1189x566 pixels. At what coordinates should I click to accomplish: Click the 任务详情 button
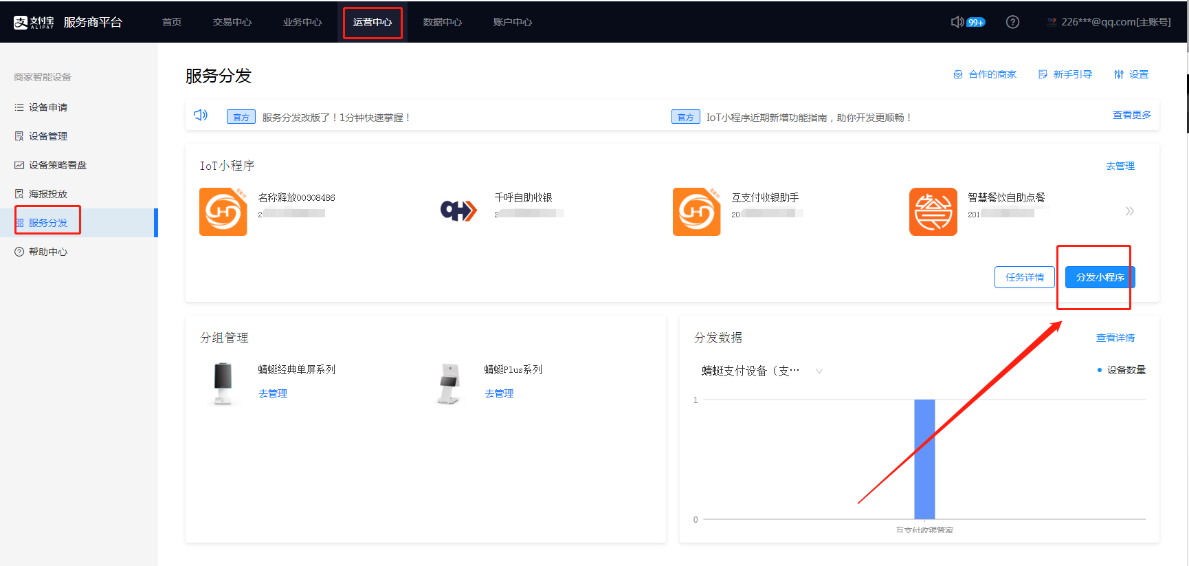click(1025, 277)
